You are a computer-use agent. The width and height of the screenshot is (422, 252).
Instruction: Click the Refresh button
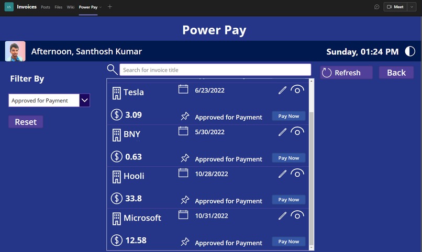point(347,73)
